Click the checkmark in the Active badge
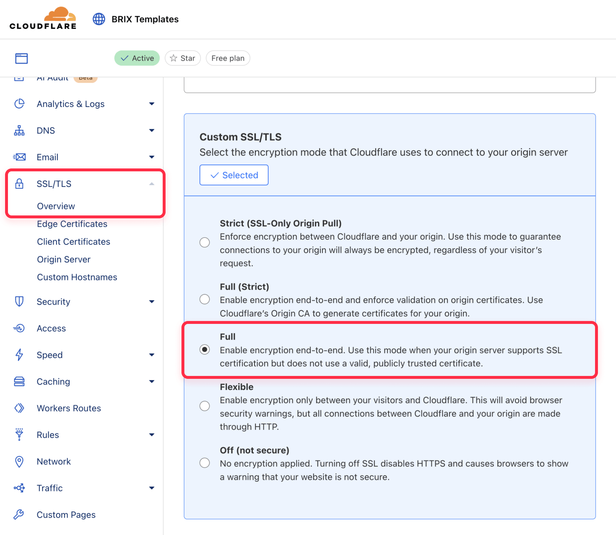This screenshot has height=535, width=616. point(124,58)
